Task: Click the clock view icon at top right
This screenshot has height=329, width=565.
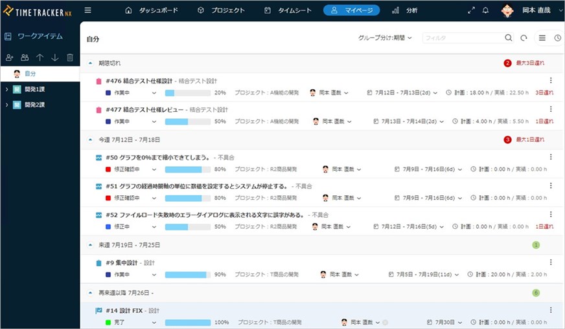Action: (557, 37)
